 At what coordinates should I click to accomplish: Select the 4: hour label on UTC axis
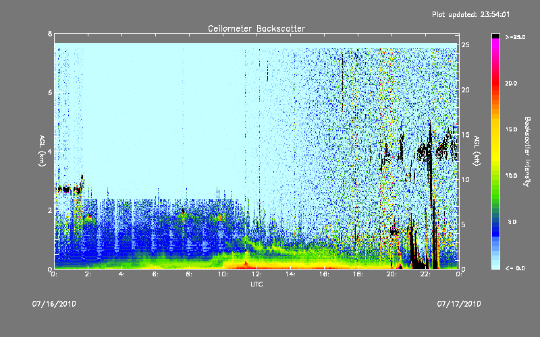pyautogui.click(x=122, y=274)
